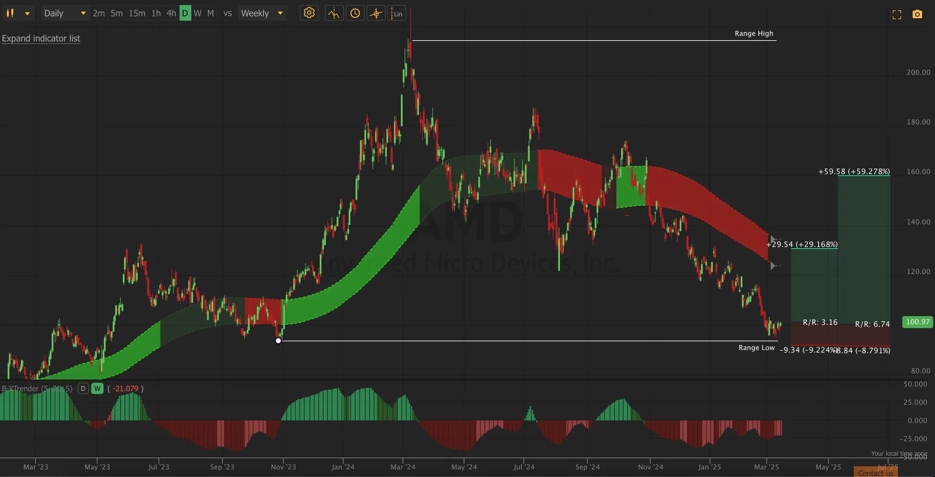Click the indicators line-chart icon
Screen dimensions: 935x477
point(334,13)
